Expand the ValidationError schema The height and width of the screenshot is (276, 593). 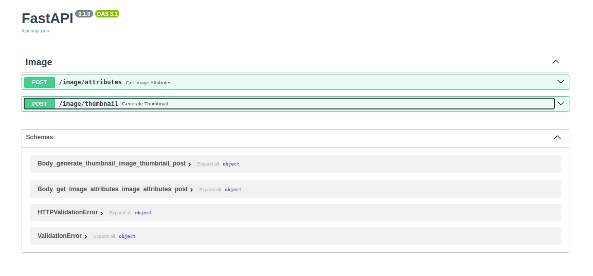click(x=59, y=236)
